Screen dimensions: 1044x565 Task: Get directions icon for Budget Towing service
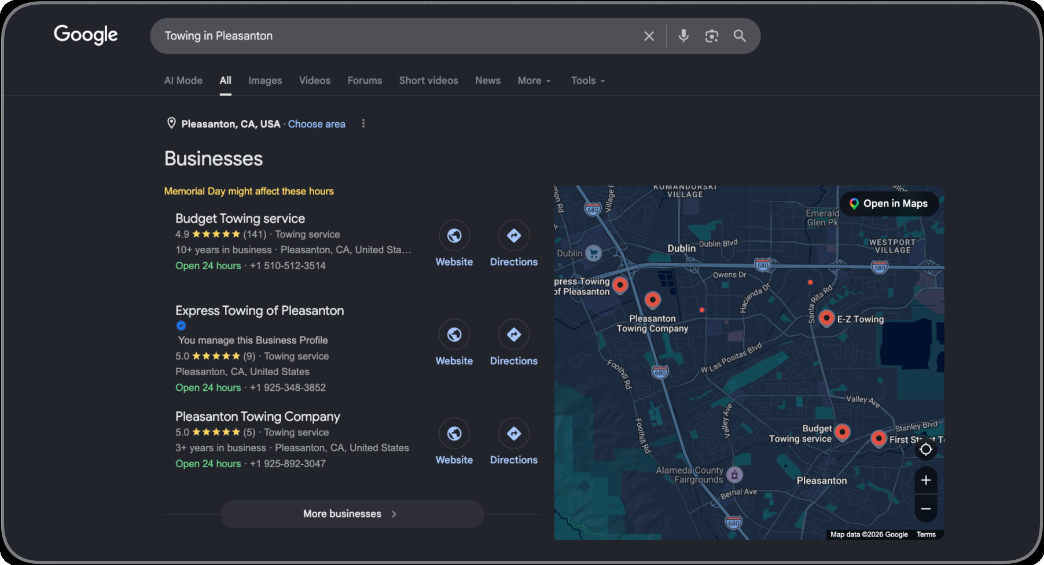(514, 236)
